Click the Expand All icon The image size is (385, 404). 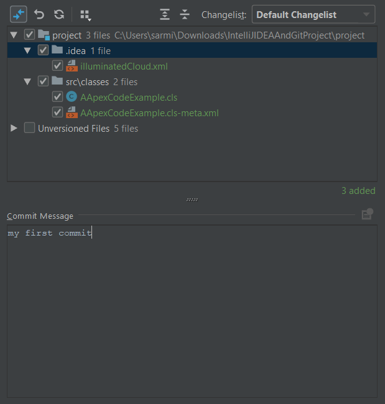tap(164, 14)
